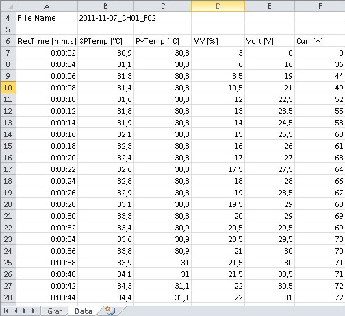Screen dimensions: 345x316
Task: Insert new worksheet icon
Action: pos(110,311)
